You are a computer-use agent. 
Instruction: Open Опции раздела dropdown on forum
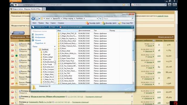pyautogui.click(x=166, y=37)
